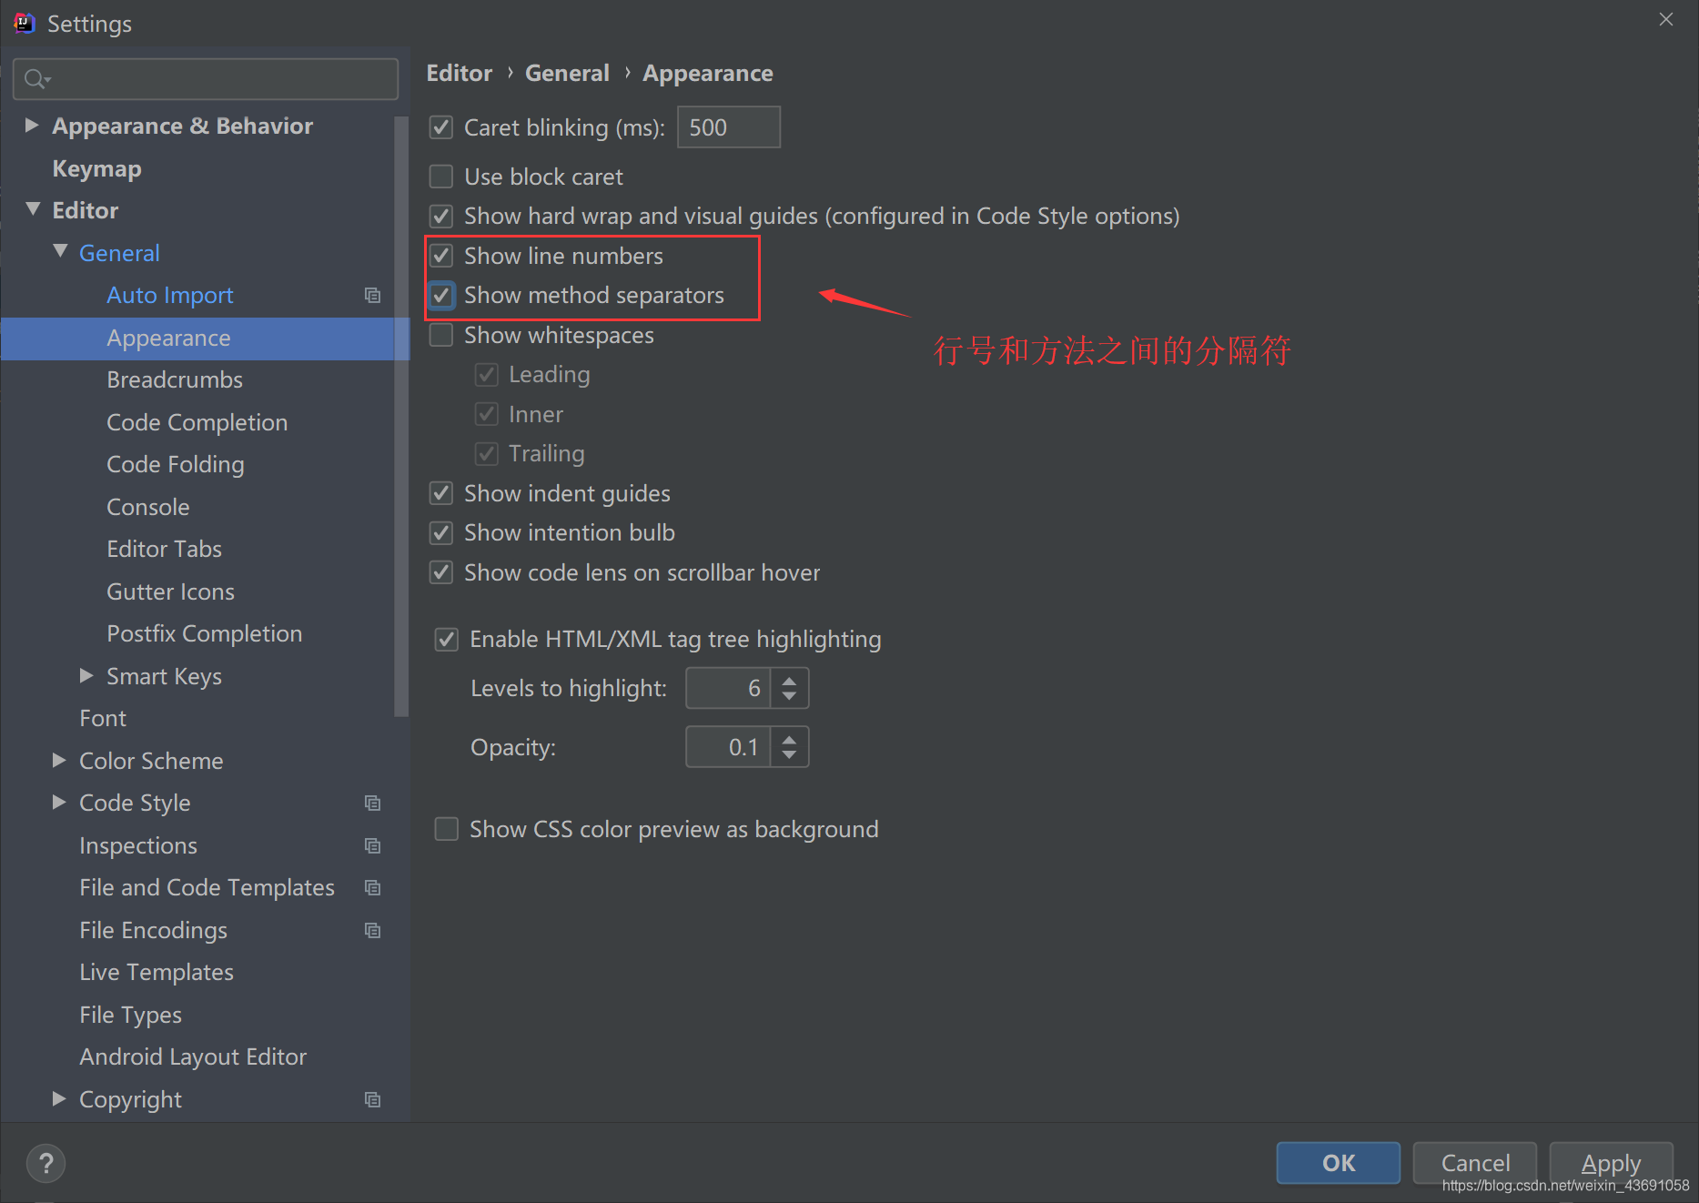The height and width of the screenshot is (1203, 1699).
Task: Click project-level icon beside File and Code Templates
Action: (372, 887)
